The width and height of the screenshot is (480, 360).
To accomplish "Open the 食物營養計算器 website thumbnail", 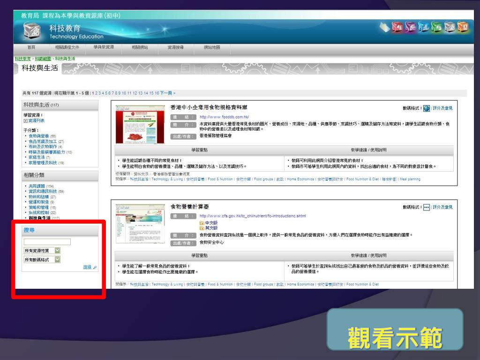I will pyautogui.click(x=140, y=224).
